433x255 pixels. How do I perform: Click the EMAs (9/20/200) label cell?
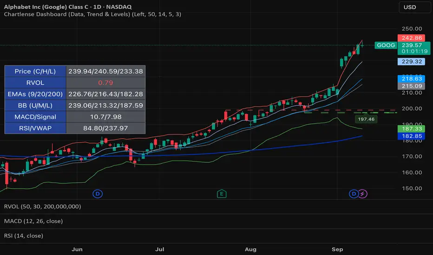[x=35, y=94]
